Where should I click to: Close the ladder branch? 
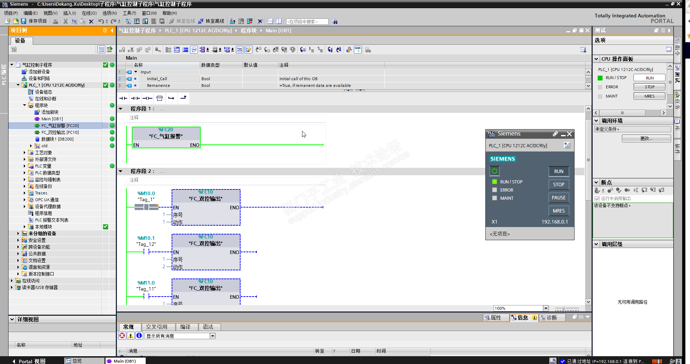[183, 98]
